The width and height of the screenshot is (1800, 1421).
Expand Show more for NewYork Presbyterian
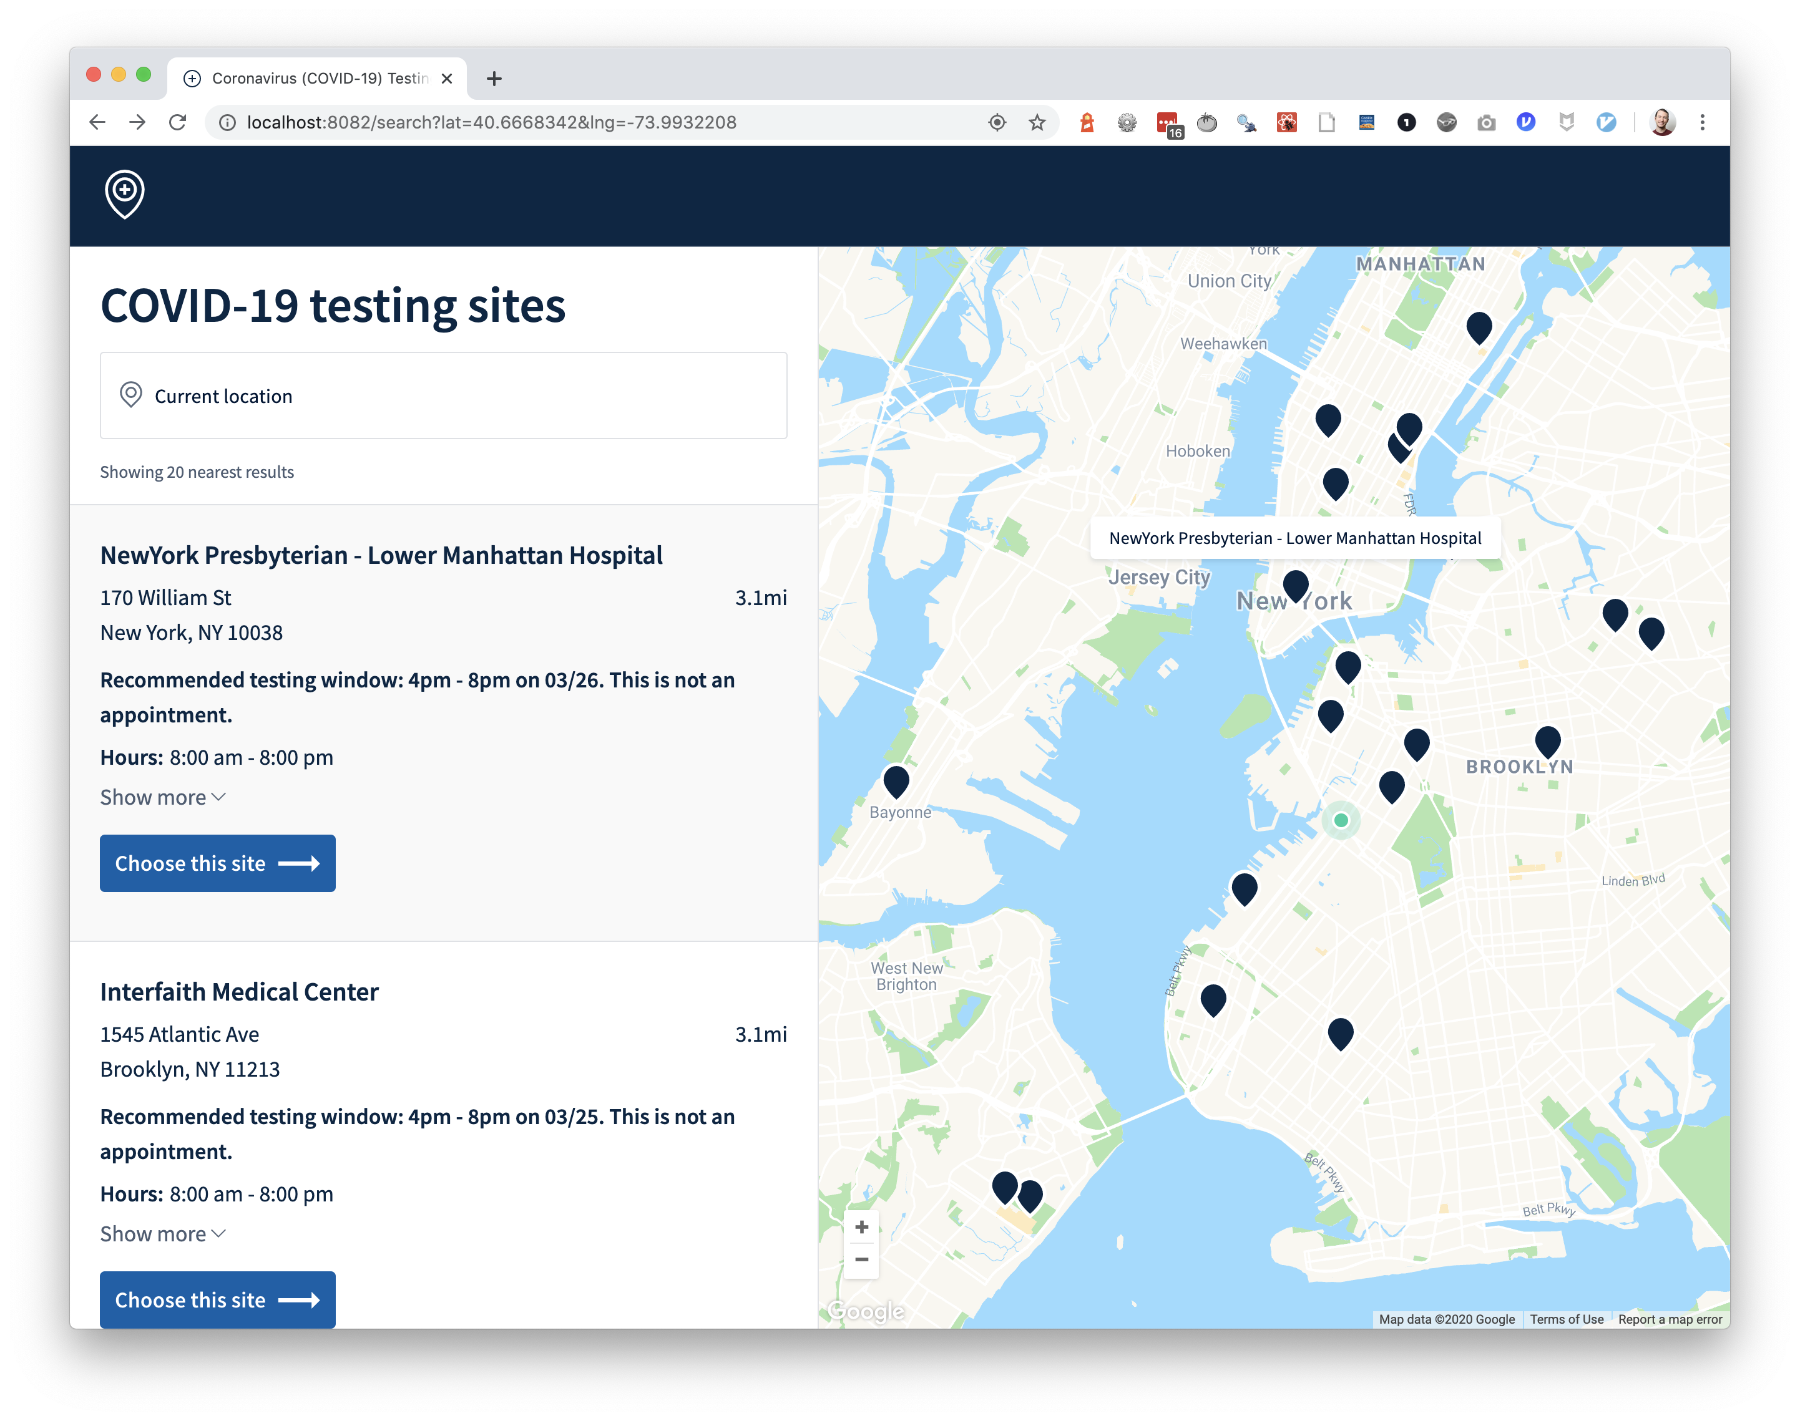click(x=163, y=797)
